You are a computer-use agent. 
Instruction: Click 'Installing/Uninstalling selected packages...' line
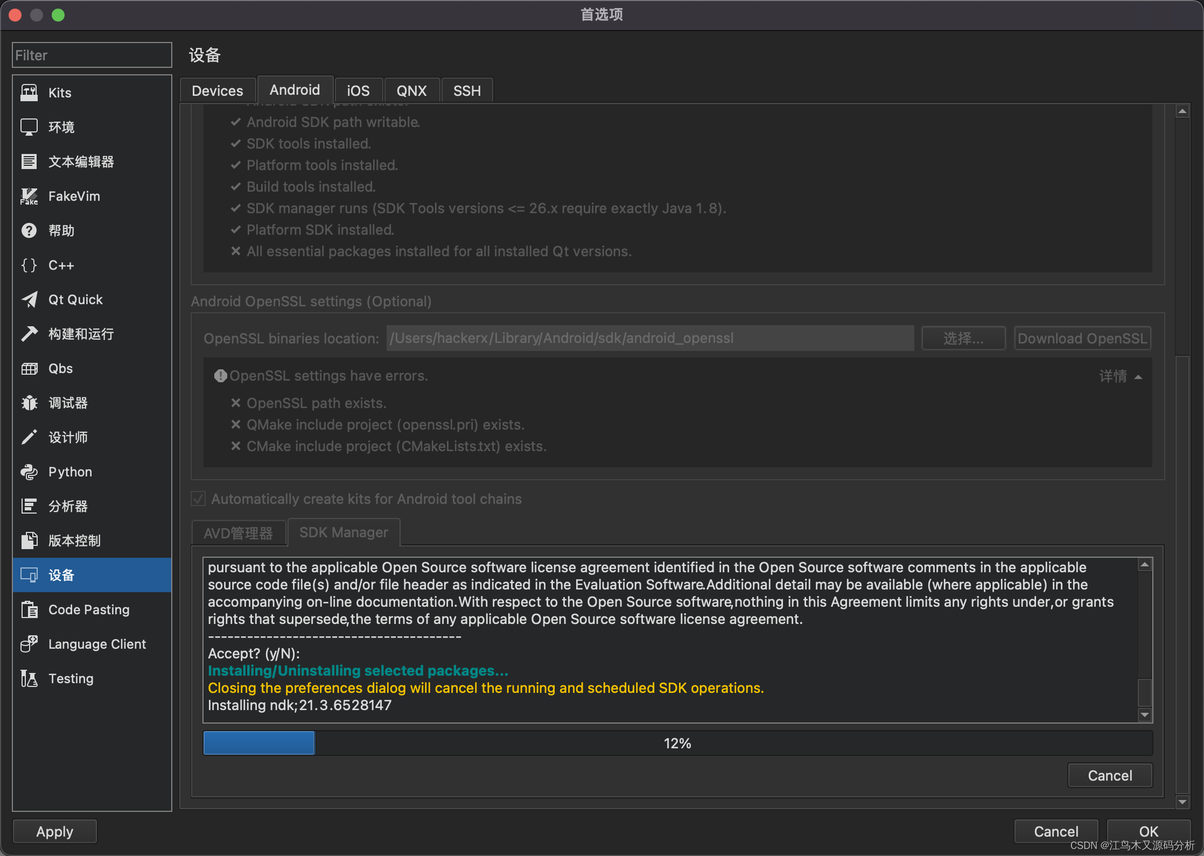(x=358, y=670)
